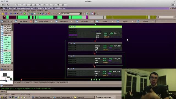Open the Debugger menu
Viewport: 176px width, 99px height.
coord(27,11)
